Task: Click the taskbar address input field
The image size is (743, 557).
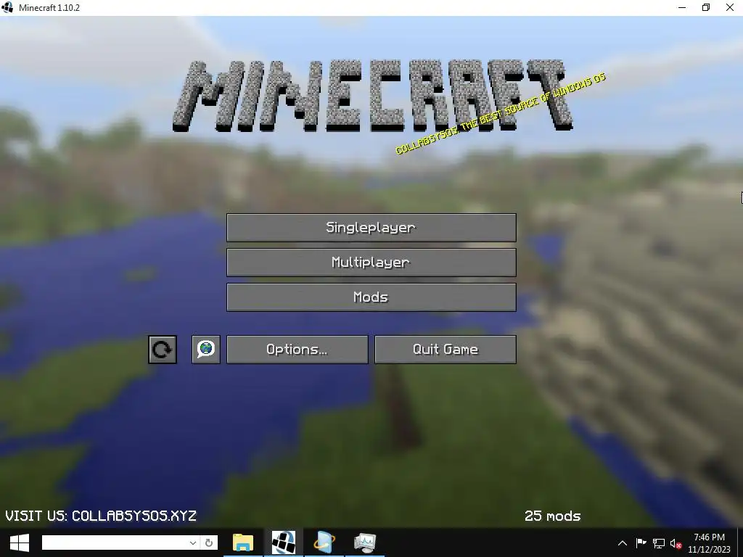Action: pyautogui.click(x=115, y=542)
